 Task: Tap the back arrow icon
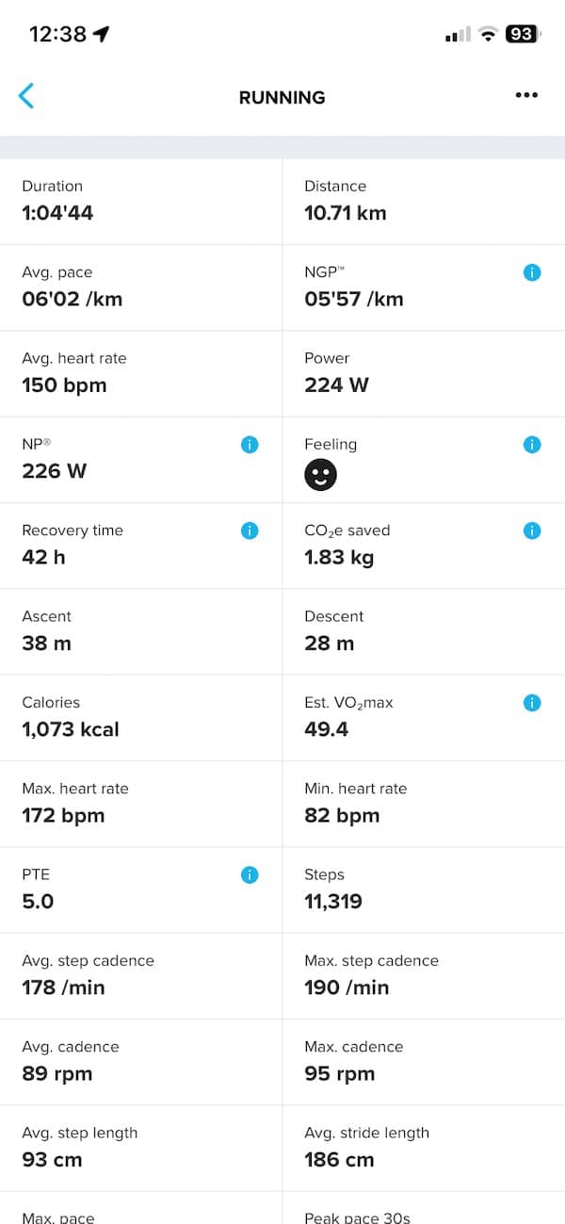[26, 96]
